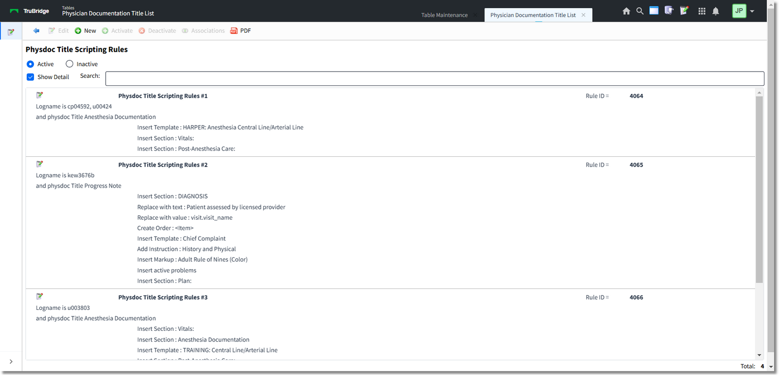Select Physdoc Title Scripting Rules #2 heading
779x376 pixels.
(x=163, y=165)
